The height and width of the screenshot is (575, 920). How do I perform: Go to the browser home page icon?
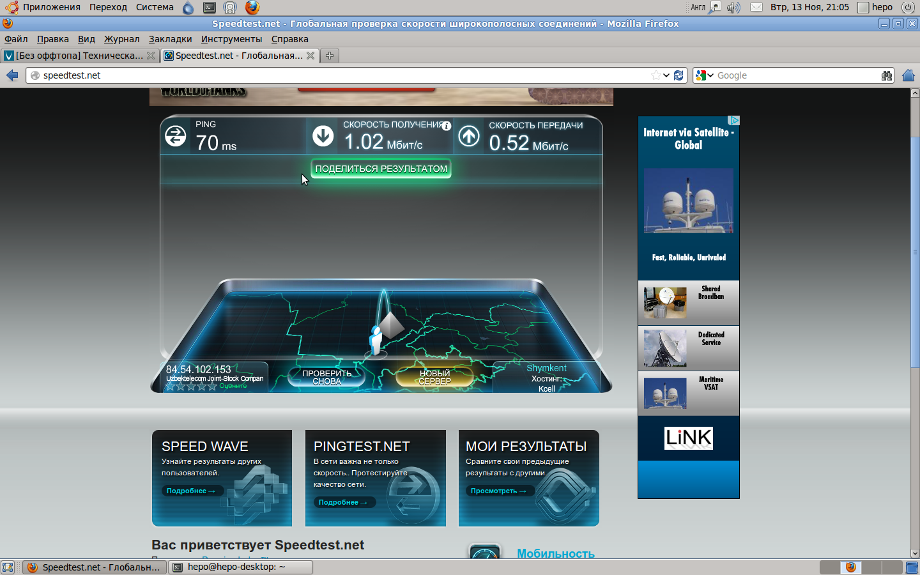pos(908,75)
